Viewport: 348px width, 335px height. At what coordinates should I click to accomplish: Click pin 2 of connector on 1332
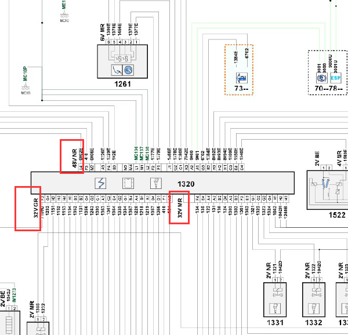coord(319,280)
